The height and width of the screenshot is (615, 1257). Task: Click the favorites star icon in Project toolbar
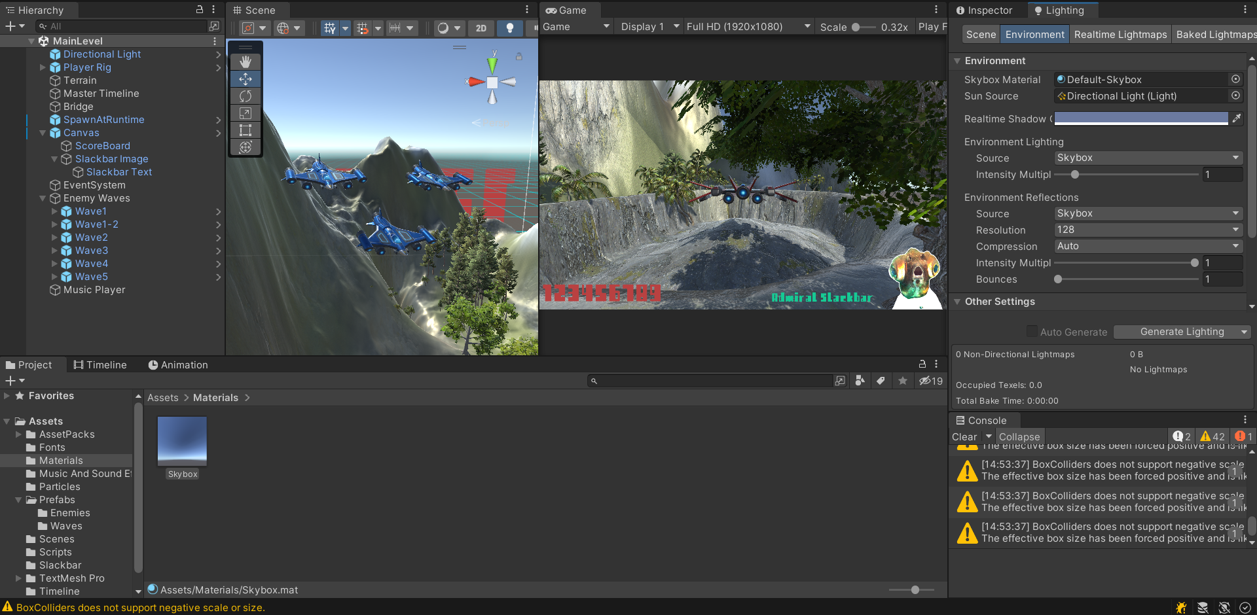pyautogui.click(x=903, y=381)
